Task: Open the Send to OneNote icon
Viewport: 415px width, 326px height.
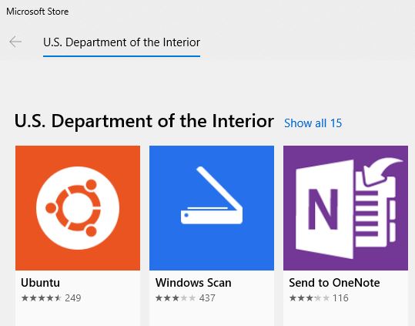Action: point(346,208)
